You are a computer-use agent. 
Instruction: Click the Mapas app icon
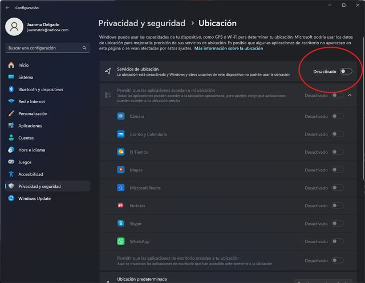tap(121, 170)
